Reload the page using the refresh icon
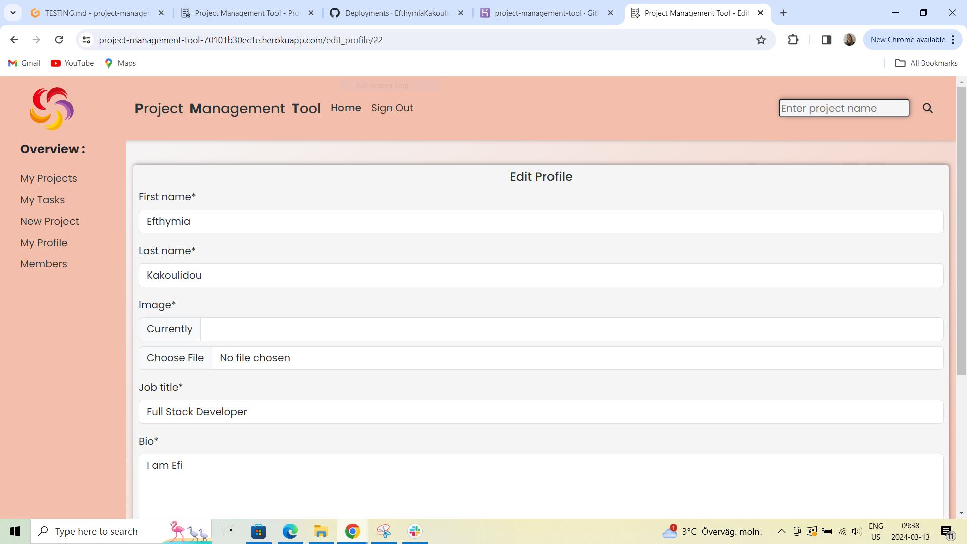Viewport: 967px width, 544px height. pyautogui.click(x=59, y=40)
